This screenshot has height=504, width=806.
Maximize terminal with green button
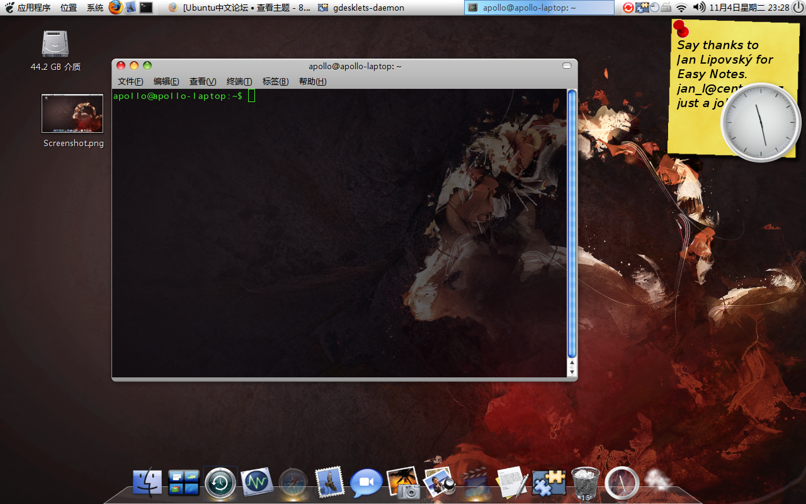point(147,66)
